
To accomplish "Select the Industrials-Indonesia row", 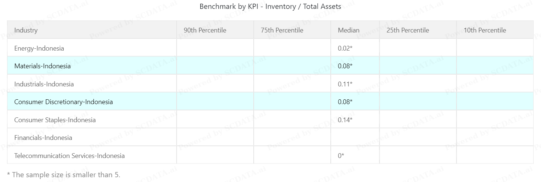I will [44, 84].
